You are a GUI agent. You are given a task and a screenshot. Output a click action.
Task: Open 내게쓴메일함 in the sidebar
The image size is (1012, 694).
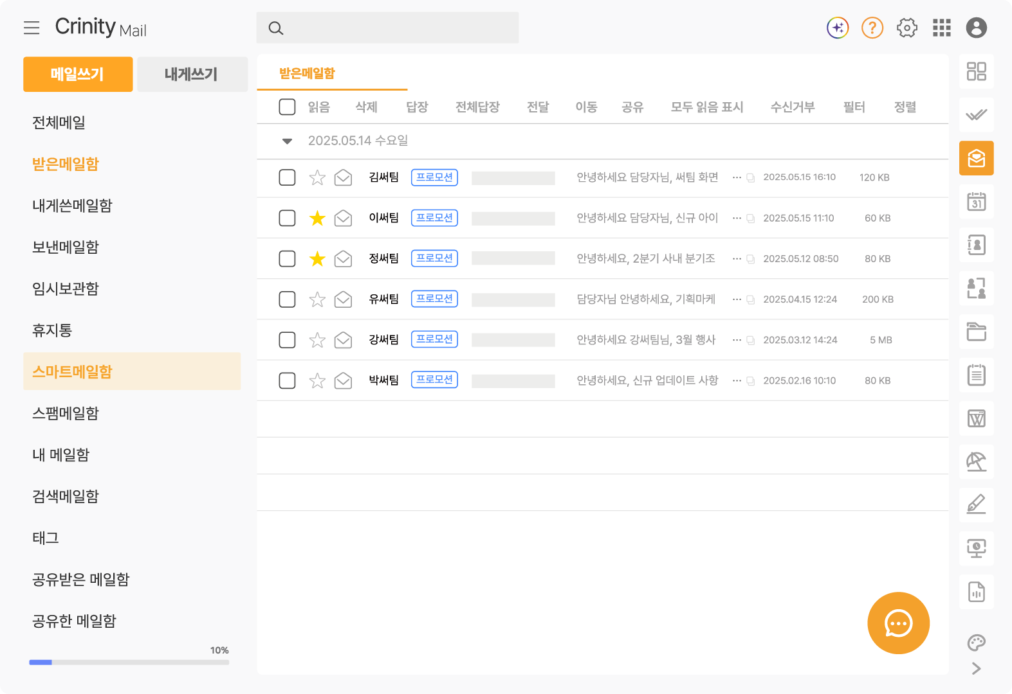(x=72, y=206)
